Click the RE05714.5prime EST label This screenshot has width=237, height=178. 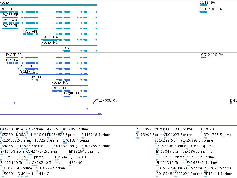170,157
